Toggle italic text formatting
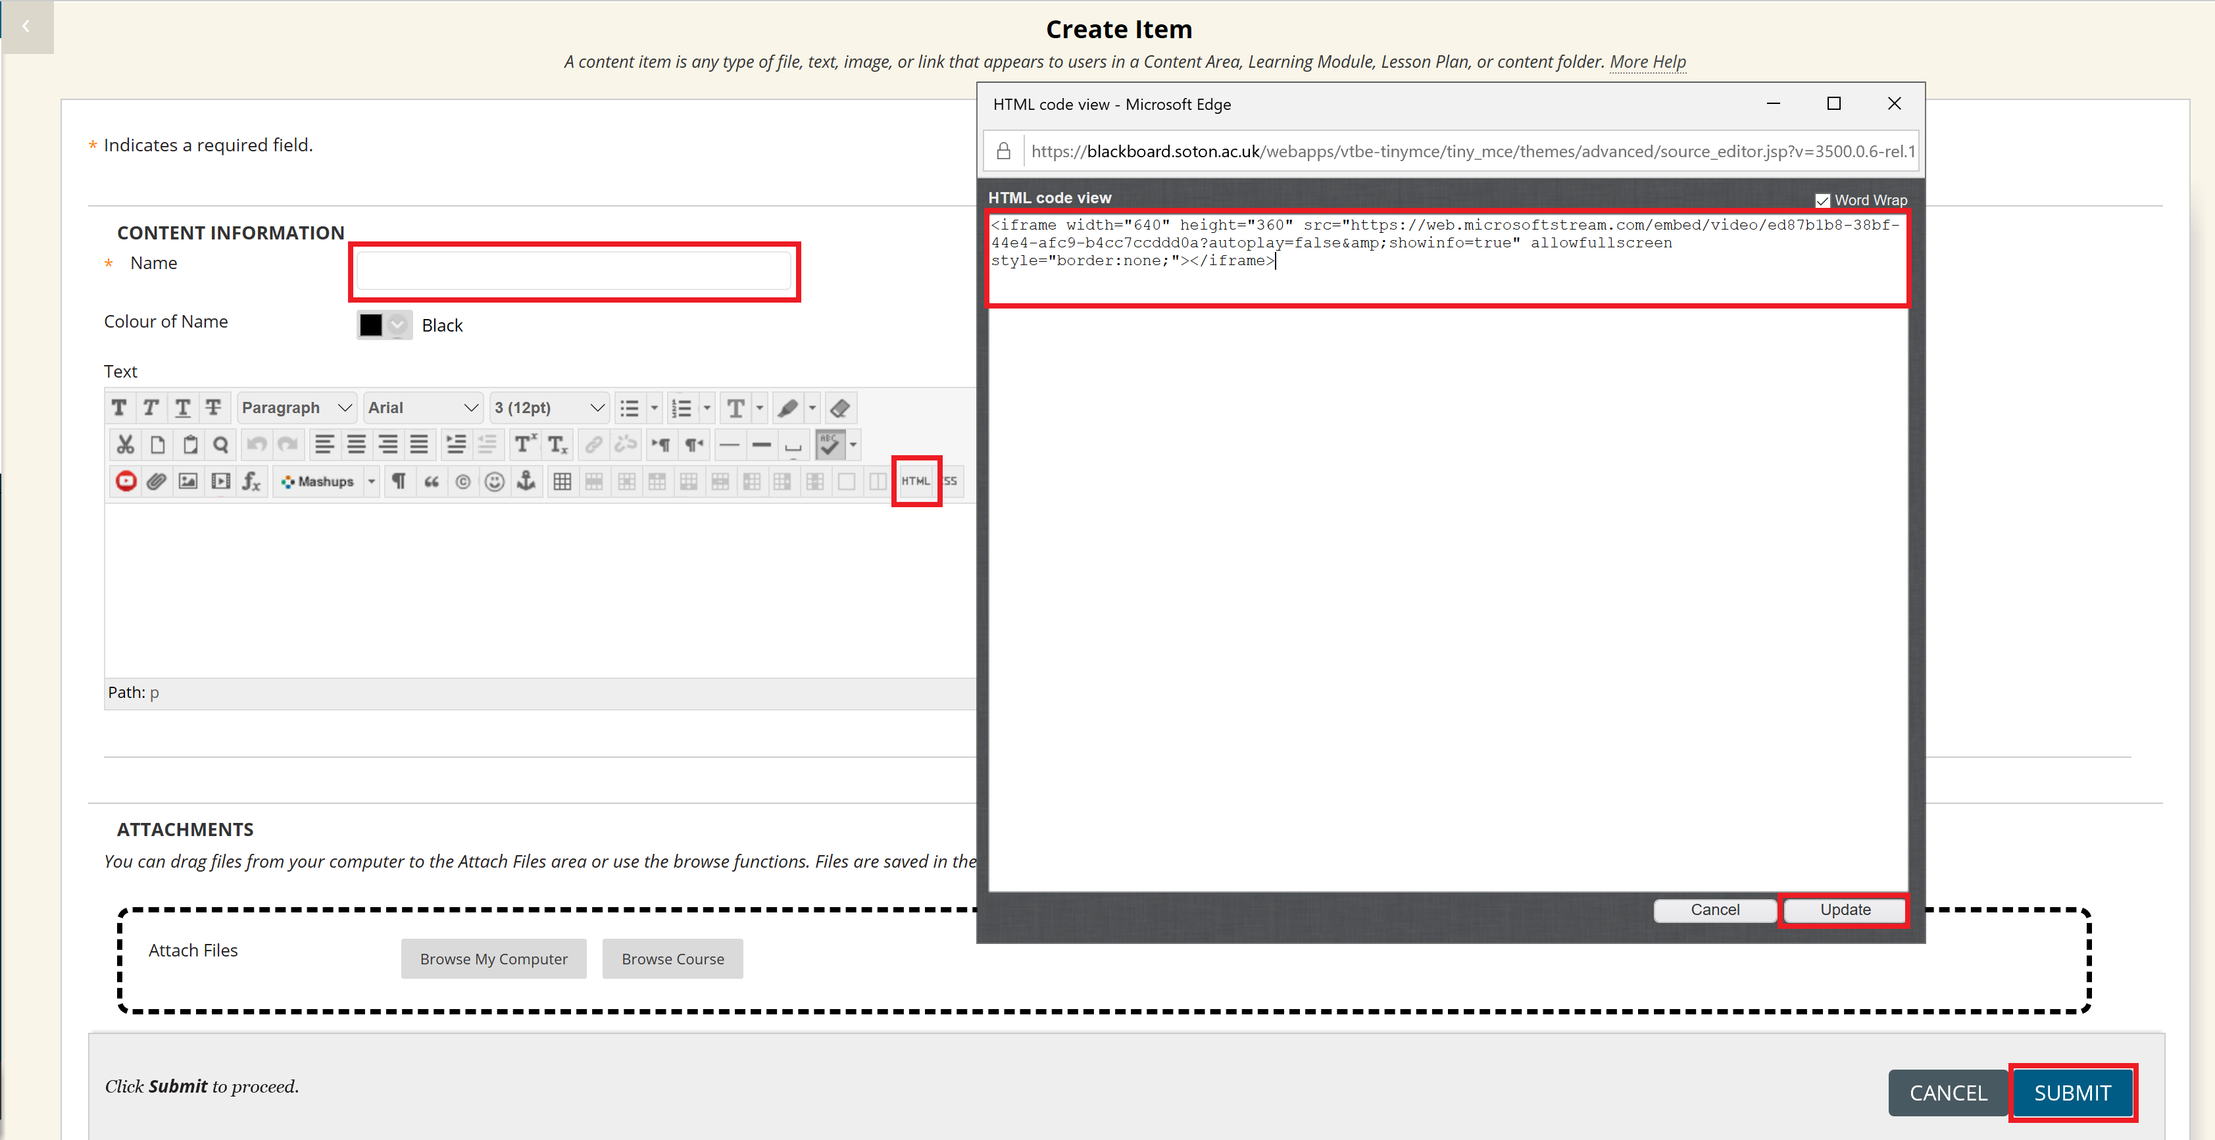This screenshot has width=2215, height=1140. coord(151,407)
